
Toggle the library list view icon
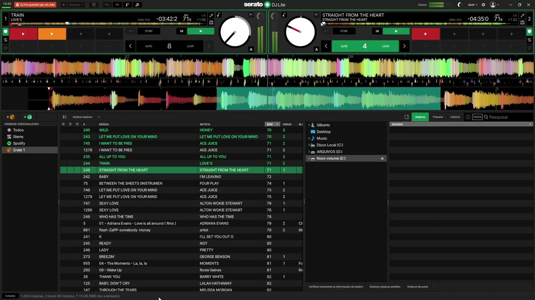(x=64, y=117)
